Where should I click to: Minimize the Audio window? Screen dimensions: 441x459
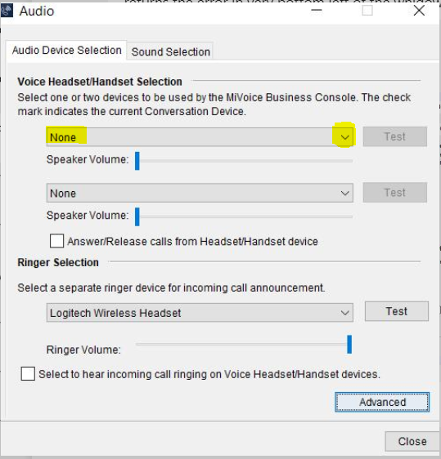coord(317,11)
